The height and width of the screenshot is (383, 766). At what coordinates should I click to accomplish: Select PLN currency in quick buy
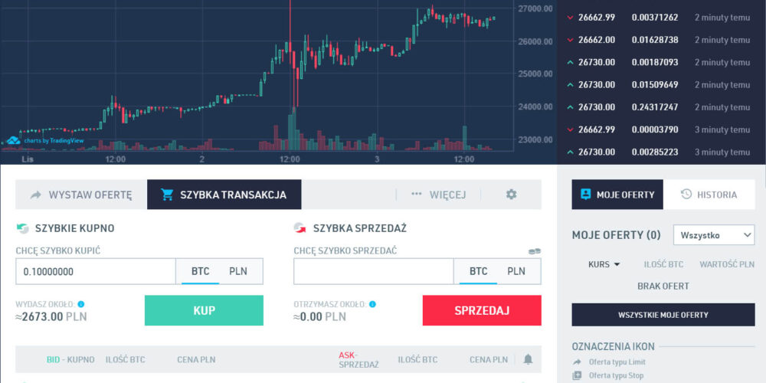(238, 271)
